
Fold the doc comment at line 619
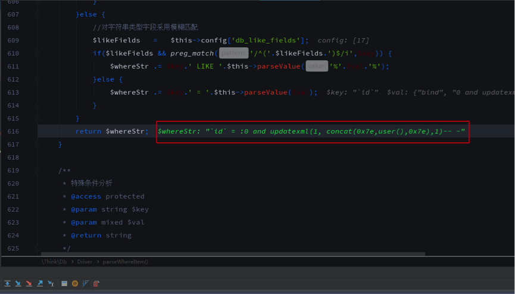click(38, 171)
